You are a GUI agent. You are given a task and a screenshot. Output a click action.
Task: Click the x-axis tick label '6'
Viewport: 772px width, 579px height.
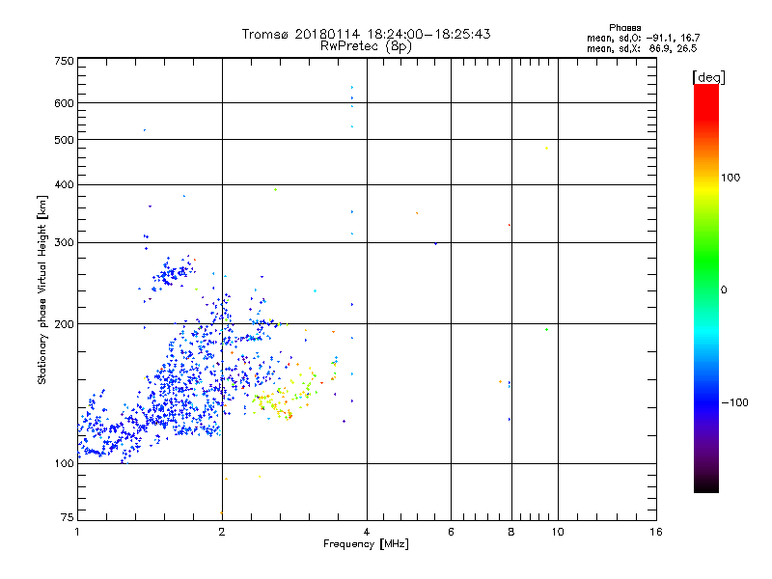(x=451, y=532)
